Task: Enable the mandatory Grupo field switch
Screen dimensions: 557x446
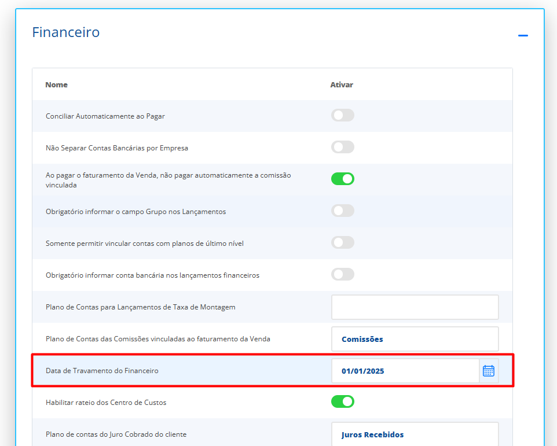Action: [342, 211]
